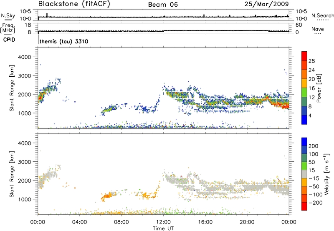Click the -200 tick on the velocity colorbar

[316, 203]
